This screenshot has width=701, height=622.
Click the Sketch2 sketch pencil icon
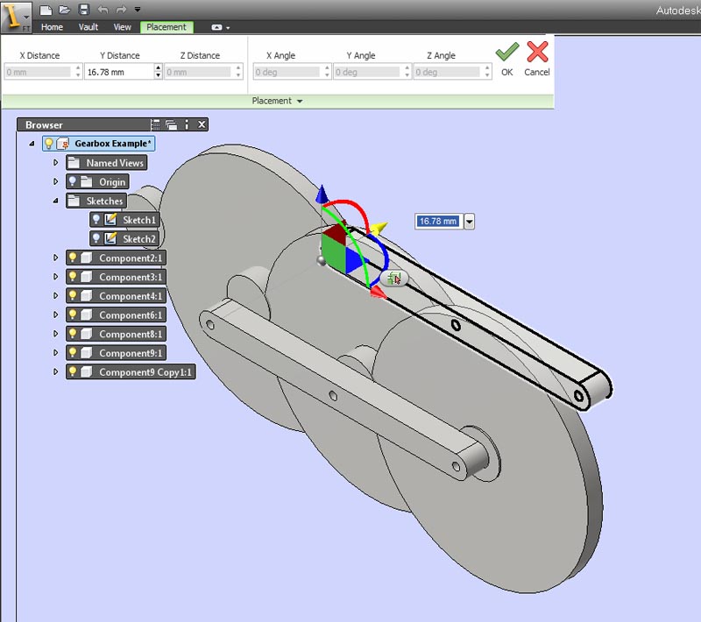110,238
